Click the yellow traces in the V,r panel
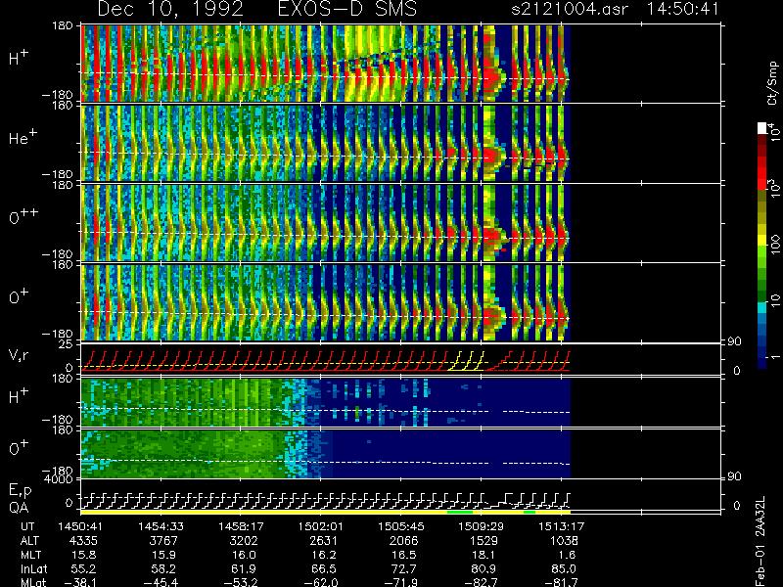This screenshot has height=587, width=783. 467,360
